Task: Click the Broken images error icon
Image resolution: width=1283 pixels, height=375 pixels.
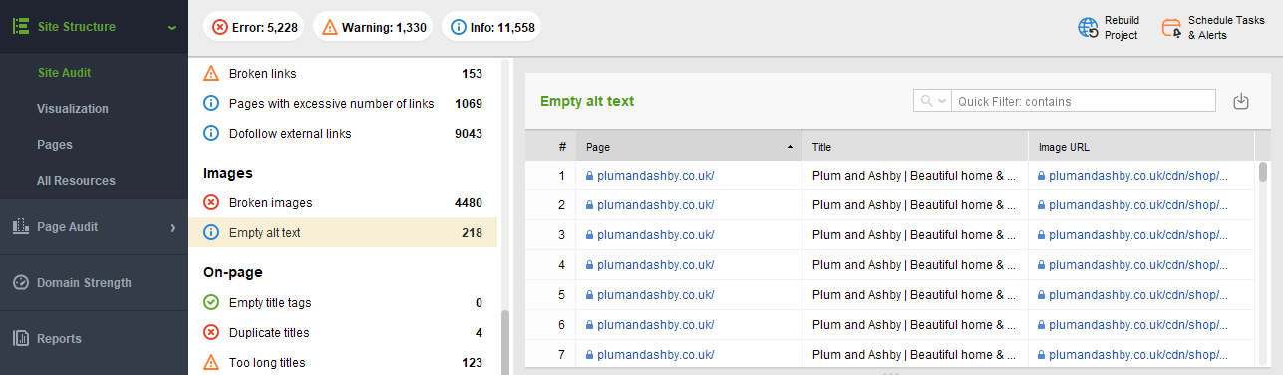Action: (211, 203)
